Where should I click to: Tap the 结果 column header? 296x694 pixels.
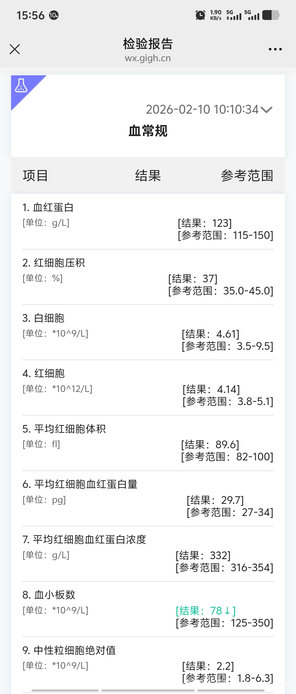[x=148, y=176]
